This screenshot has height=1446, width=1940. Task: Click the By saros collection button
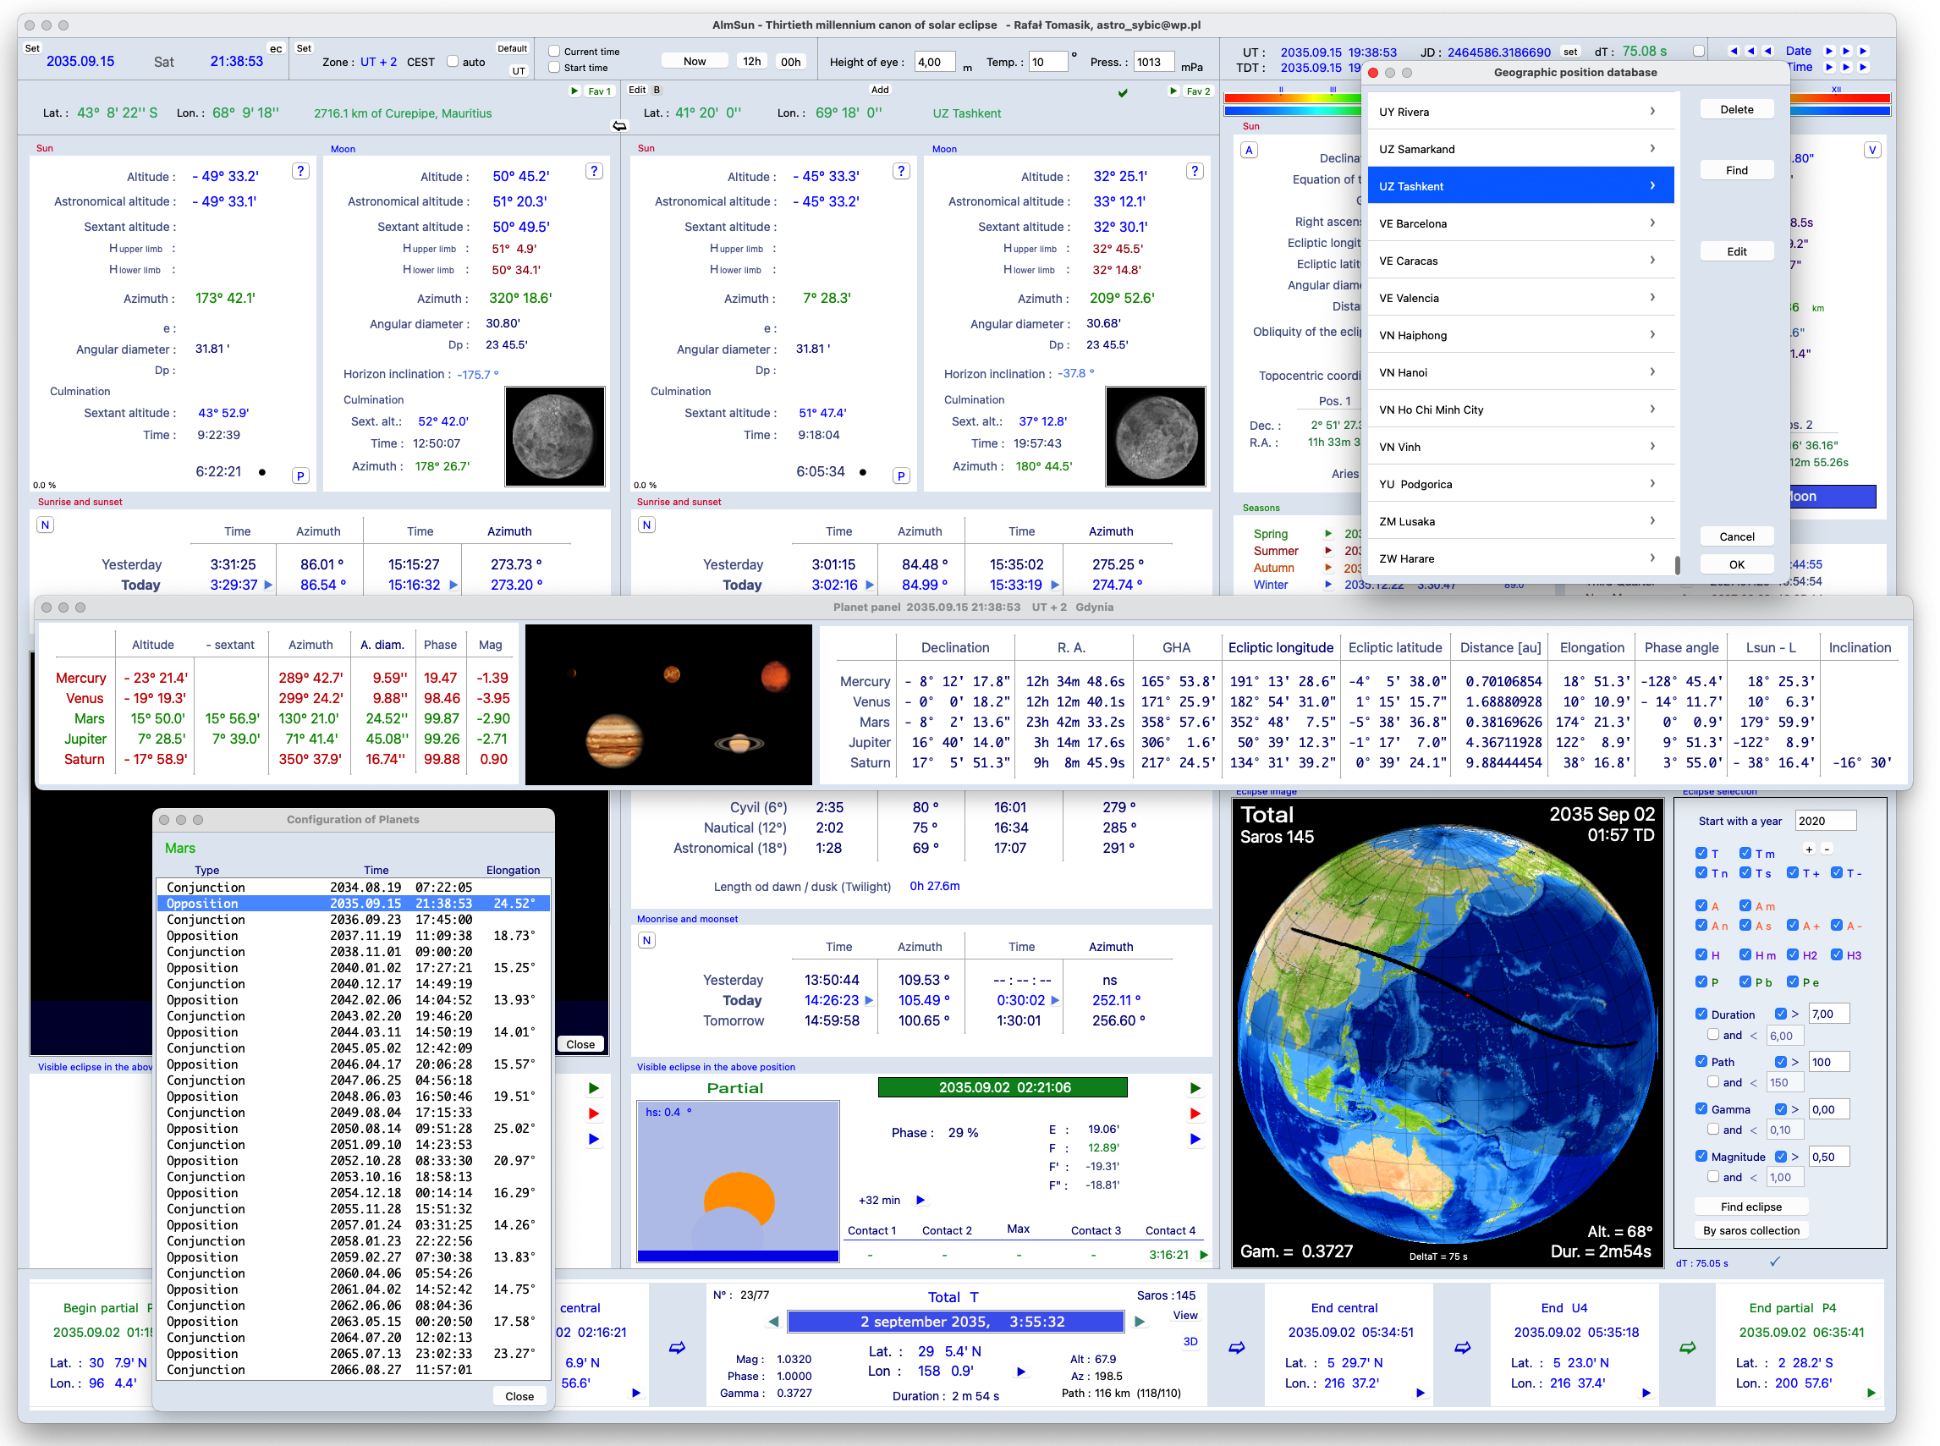pos(1751,1231)
